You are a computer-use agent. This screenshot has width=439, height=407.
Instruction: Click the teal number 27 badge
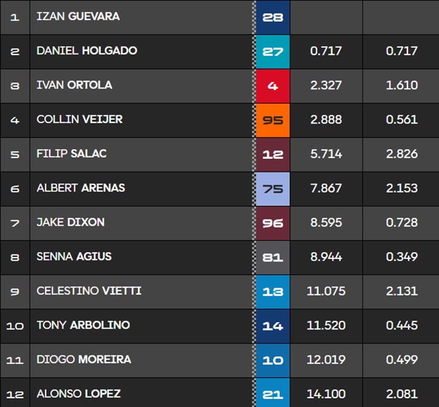click(x=273, y=52)
